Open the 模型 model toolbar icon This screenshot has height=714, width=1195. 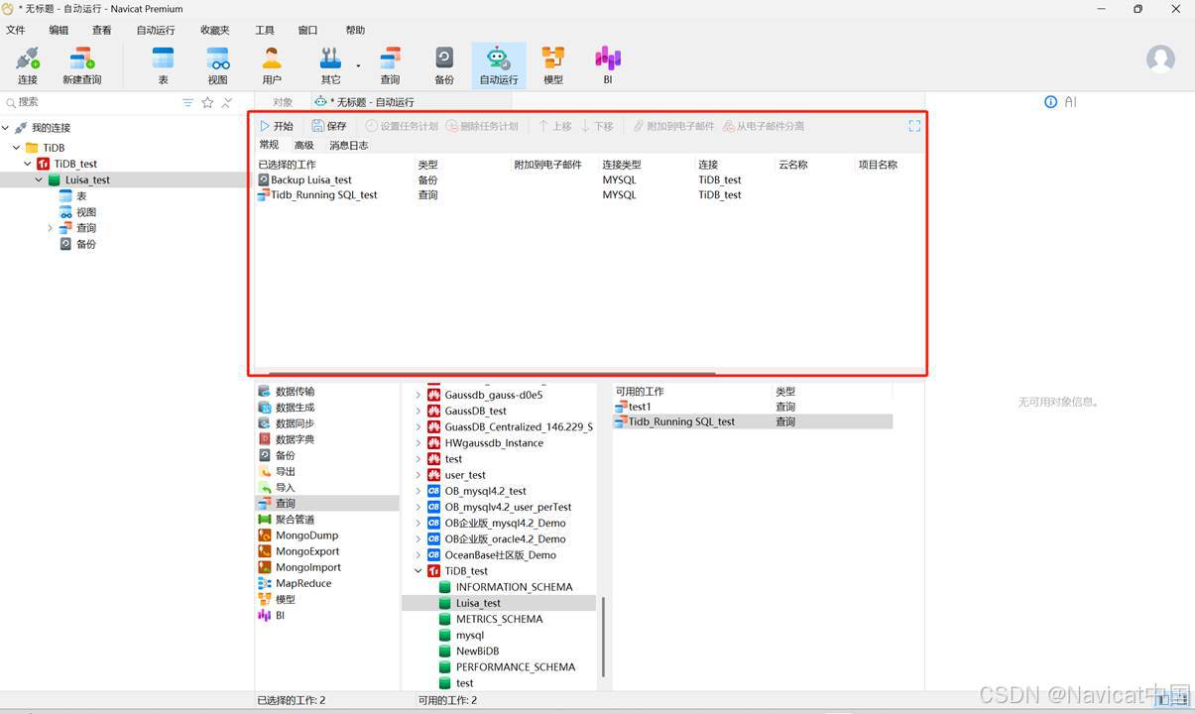pos(553,64)
